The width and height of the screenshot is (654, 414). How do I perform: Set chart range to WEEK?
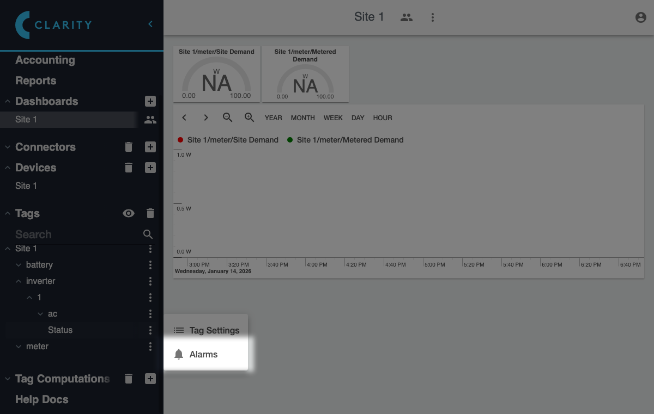point(333,118)
